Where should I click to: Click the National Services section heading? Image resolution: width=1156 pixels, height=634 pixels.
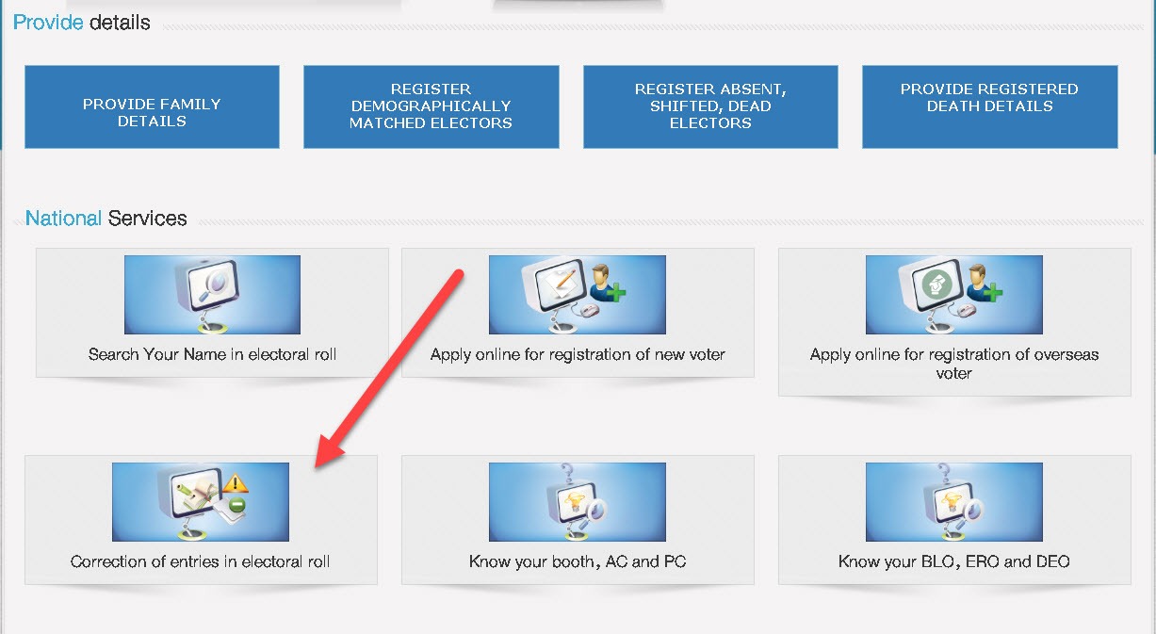tap(106, 219)
